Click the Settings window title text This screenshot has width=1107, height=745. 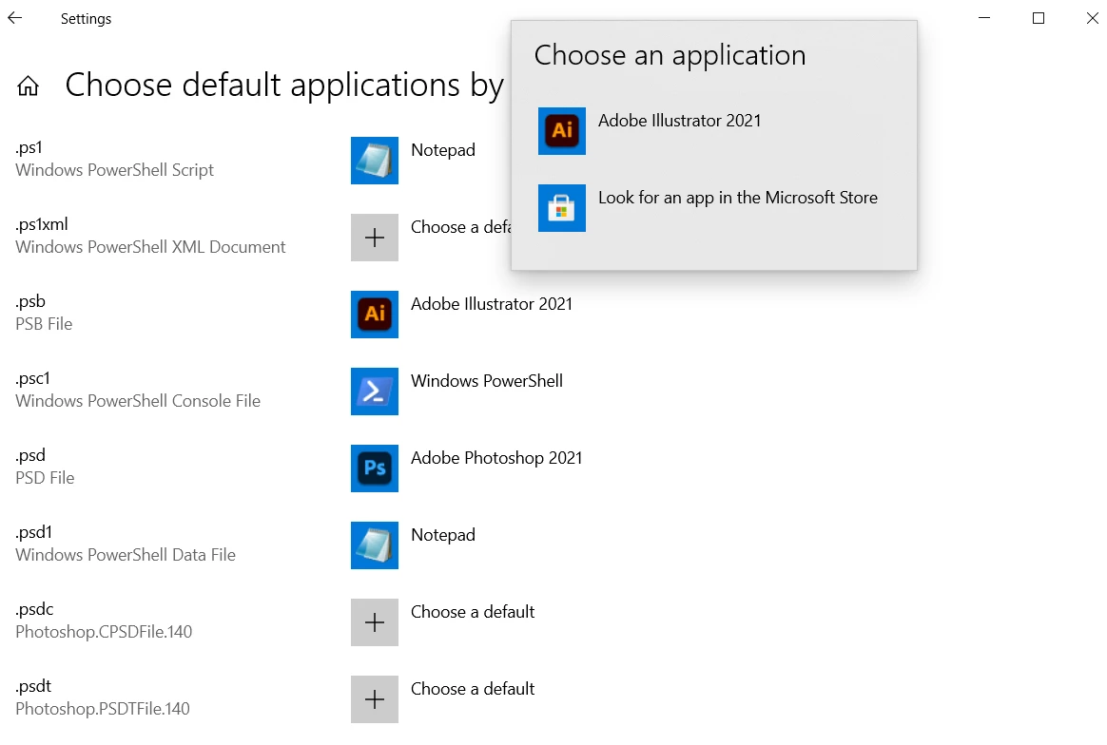tap(87, 19)
